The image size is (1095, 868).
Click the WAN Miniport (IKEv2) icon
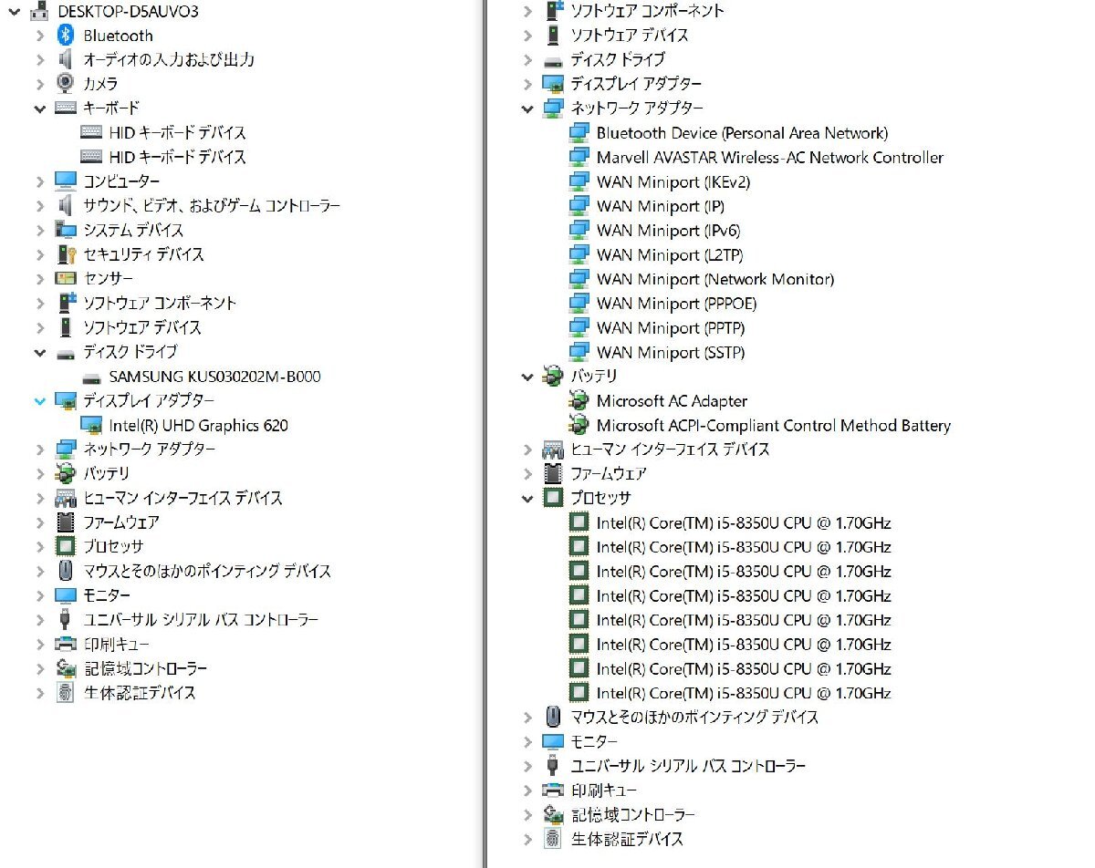(x=579, y=181)
